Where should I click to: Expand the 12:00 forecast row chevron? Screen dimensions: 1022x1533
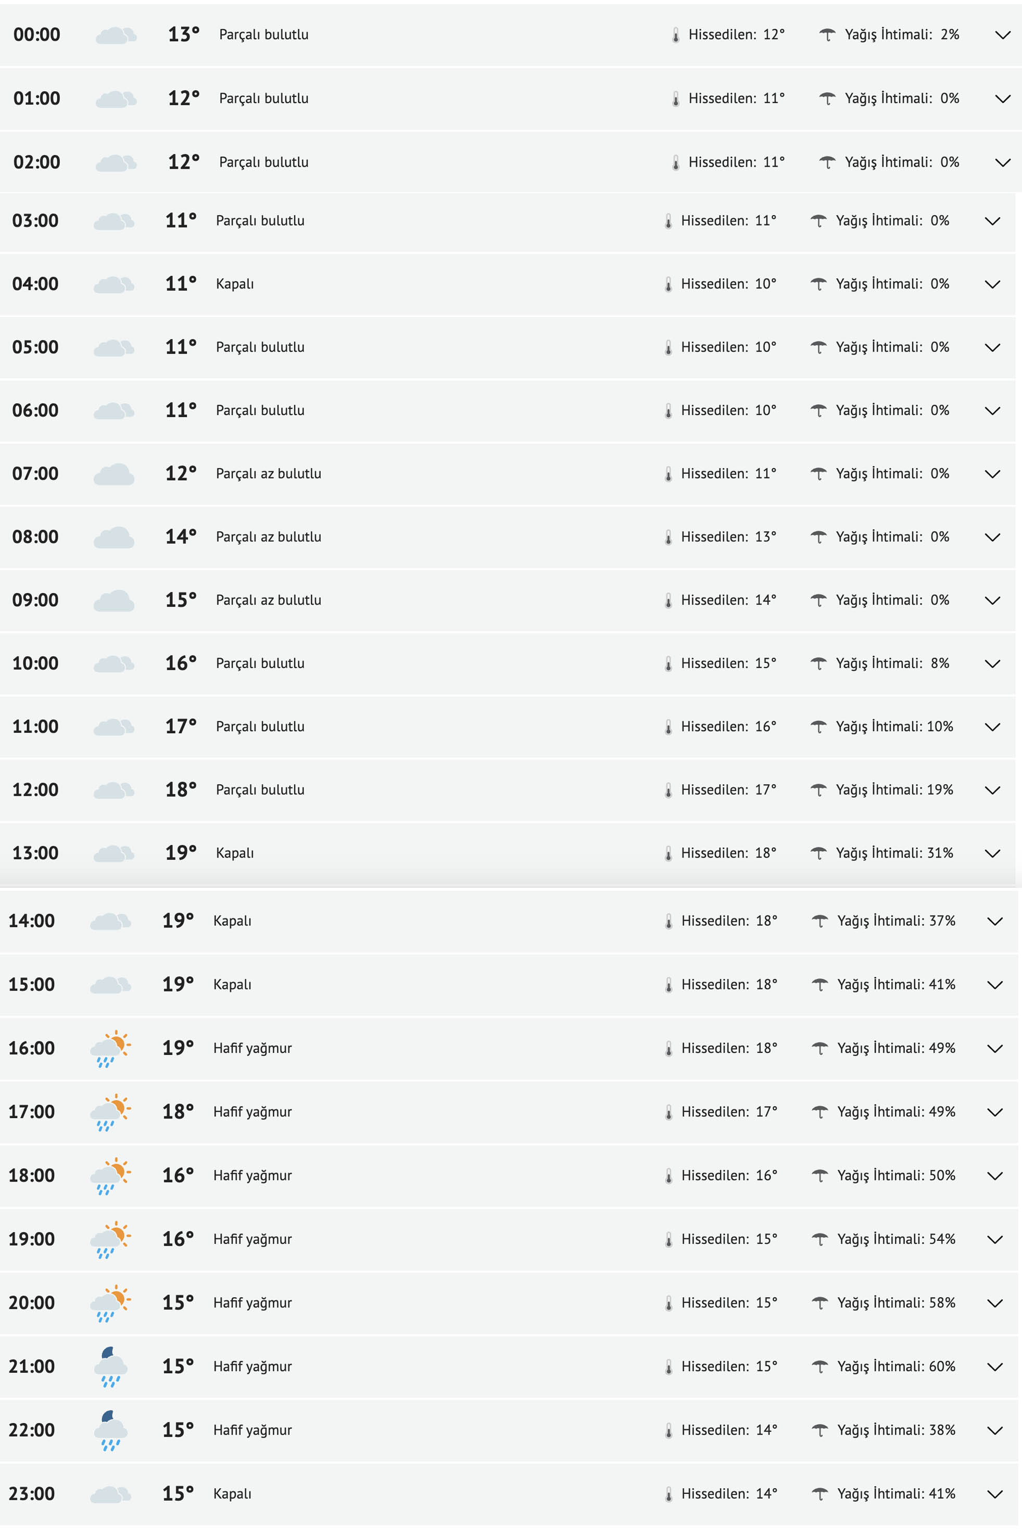click(992, 790)
